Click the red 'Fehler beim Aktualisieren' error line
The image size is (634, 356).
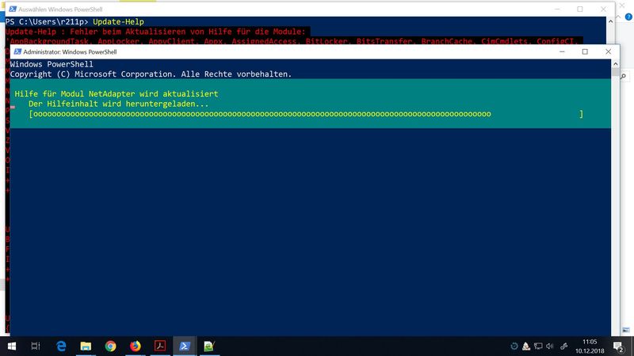tap(155, 32)
